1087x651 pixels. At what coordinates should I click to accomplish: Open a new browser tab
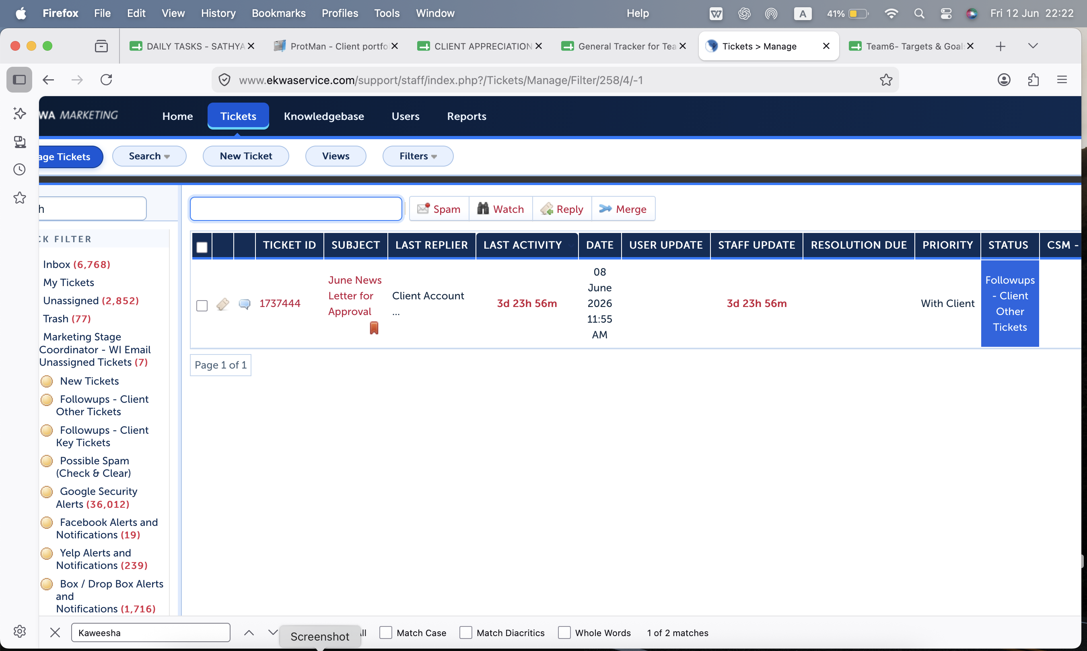(1000, 46)
